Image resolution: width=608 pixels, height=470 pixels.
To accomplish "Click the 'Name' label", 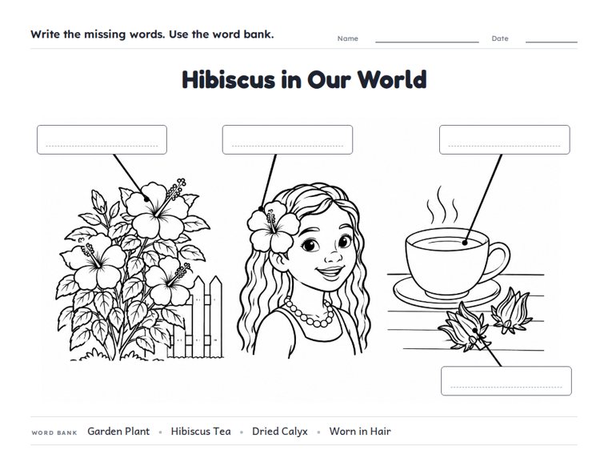I will pyautogui.click(x=347, y=38).
